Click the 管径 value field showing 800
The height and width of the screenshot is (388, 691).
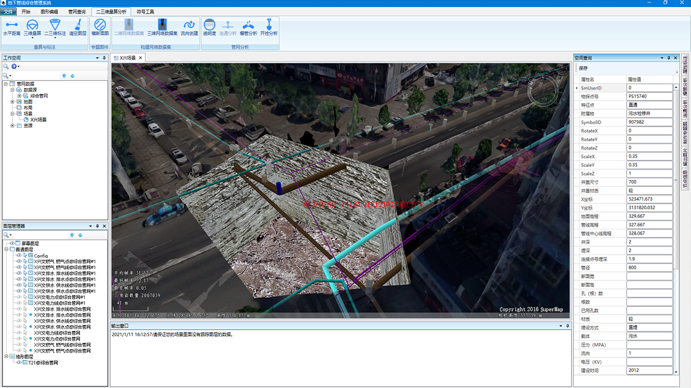point(649,268)
